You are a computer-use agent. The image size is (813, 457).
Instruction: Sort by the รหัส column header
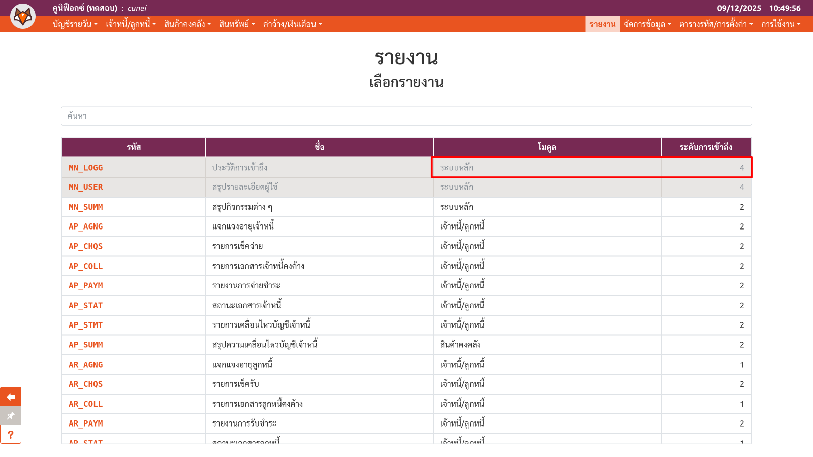point(134,147)
